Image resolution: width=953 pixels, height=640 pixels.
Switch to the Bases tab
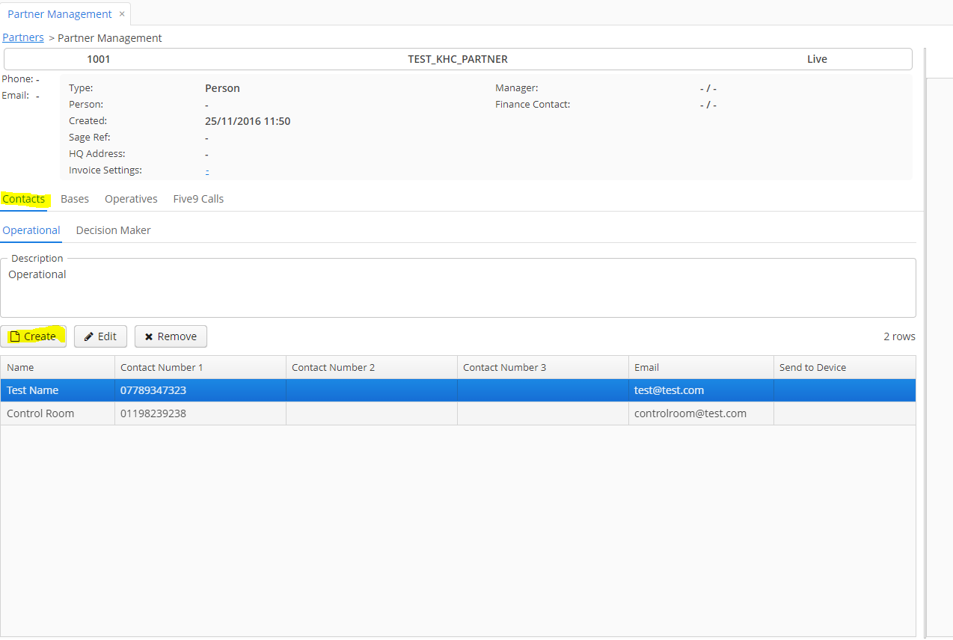75,199
